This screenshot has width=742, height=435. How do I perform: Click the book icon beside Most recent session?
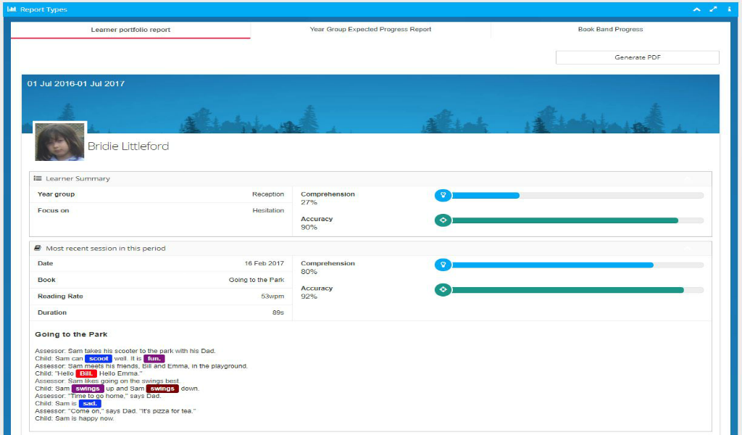click(x=38, y=248)
